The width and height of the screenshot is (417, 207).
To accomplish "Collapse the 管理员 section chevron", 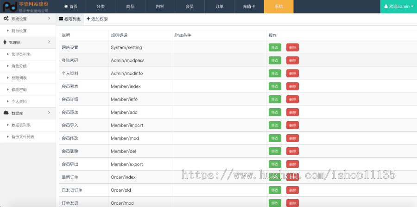I will coord(49,42).
